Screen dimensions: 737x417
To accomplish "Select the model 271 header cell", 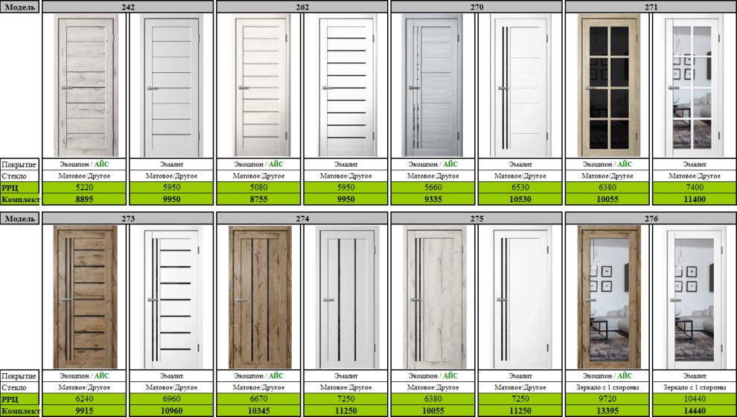I will [651, 7].
